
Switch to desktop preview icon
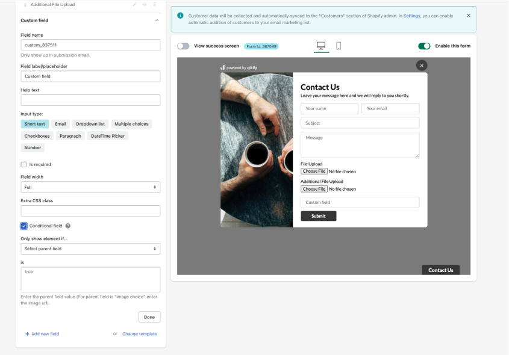click(x=321, y=46)
